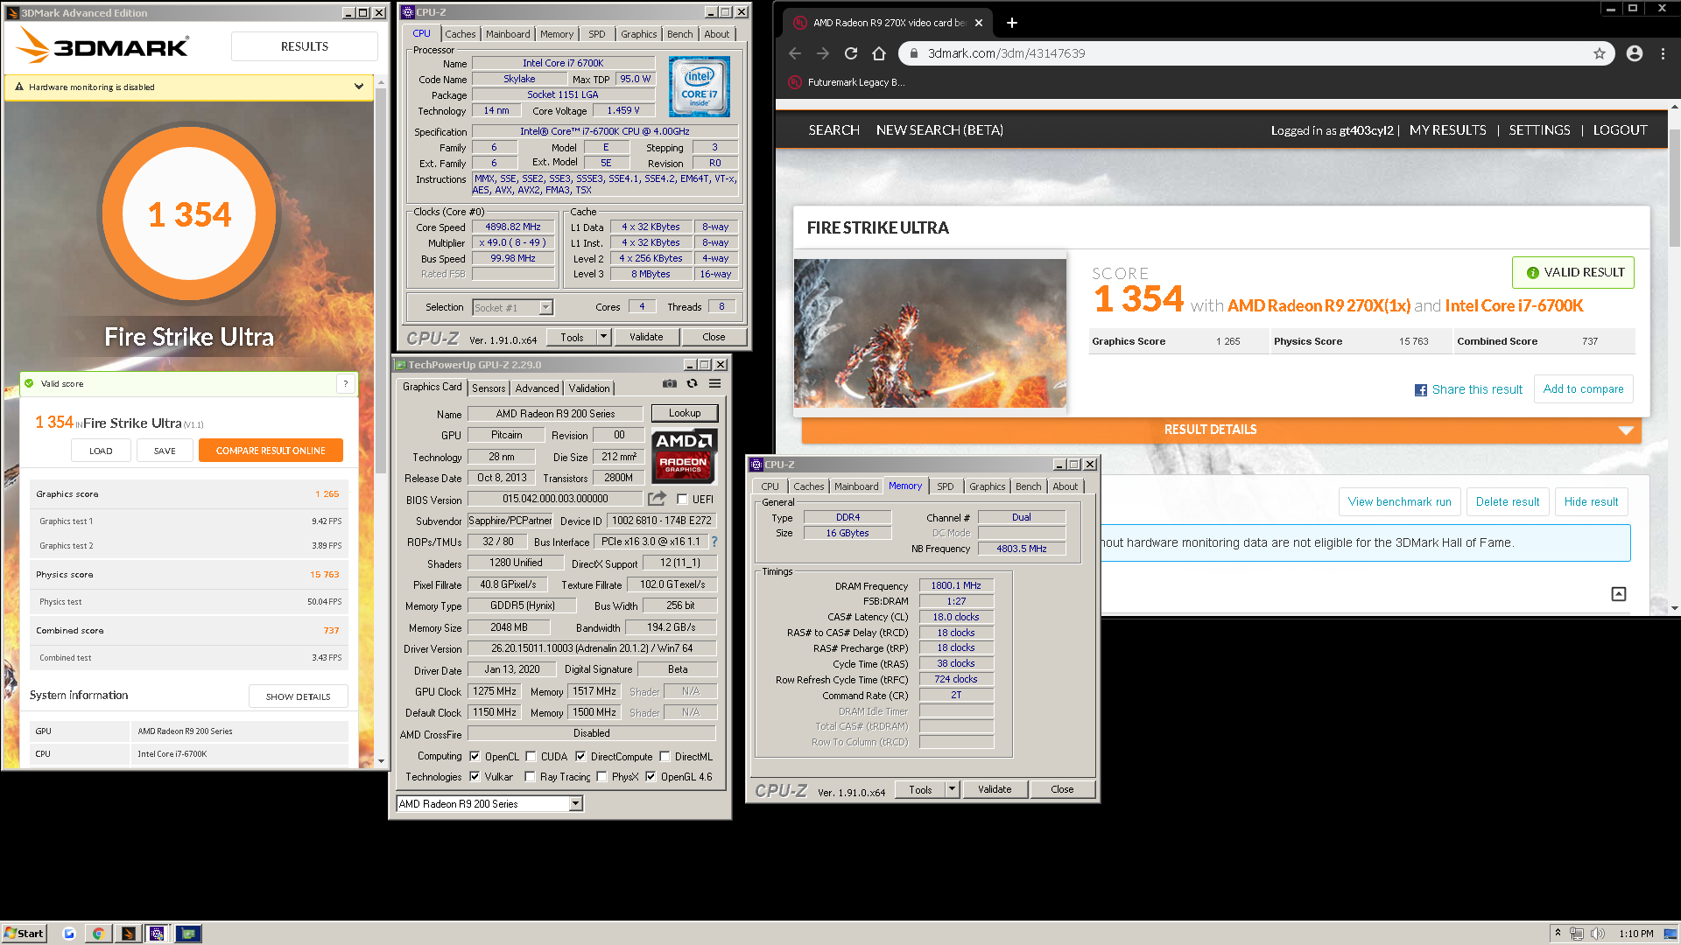
Task: Open the Tools dropdown arrow in Memory CPU-Z window
Action: [x=952, y=789]
